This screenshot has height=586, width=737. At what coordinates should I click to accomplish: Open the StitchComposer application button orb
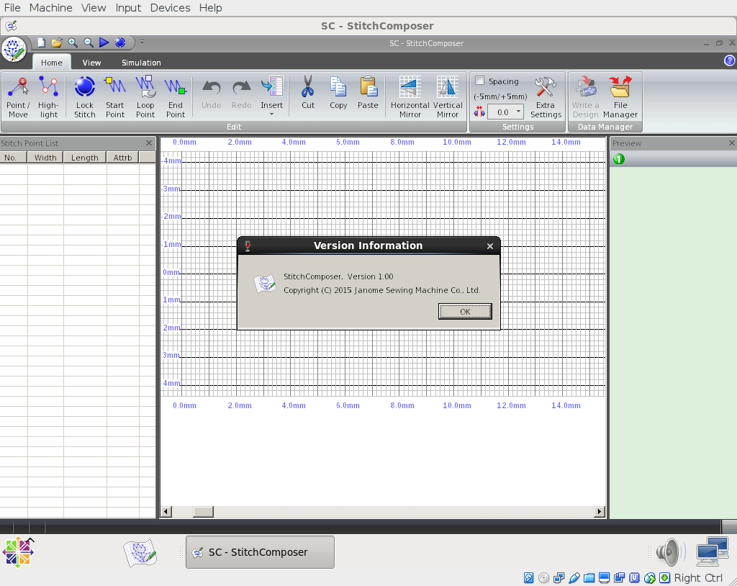click(14, 49)
